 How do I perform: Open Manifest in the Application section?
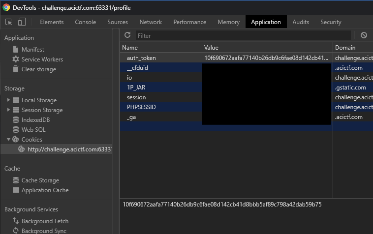[32, 50]
